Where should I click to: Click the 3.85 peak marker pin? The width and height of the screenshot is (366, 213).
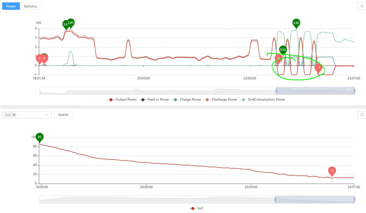pyautogui.click(x=71, y=23)
